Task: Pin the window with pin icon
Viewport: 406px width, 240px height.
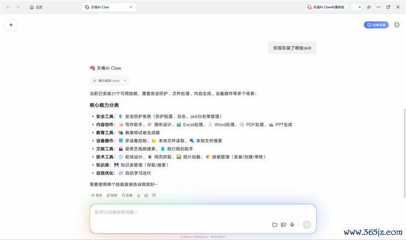Action: [x=369, y=7]
